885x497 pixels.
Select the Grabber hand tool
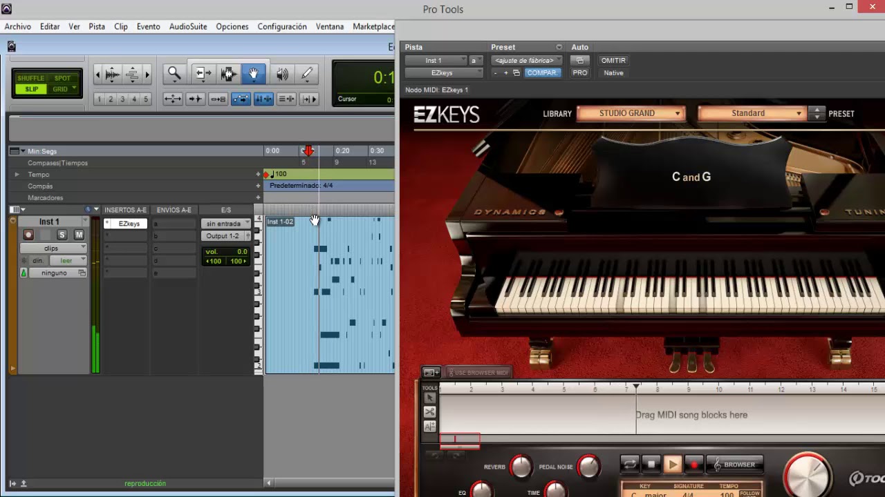253,74
